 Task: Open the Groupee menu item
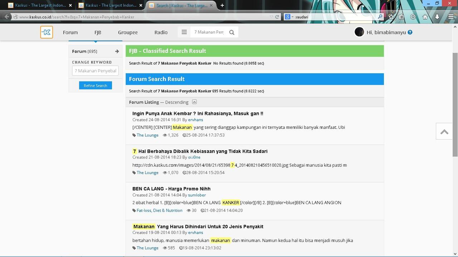128,32
